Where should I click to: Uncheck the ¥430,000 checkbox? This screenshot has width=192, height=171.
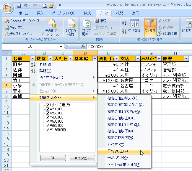[x=48, y=117]
